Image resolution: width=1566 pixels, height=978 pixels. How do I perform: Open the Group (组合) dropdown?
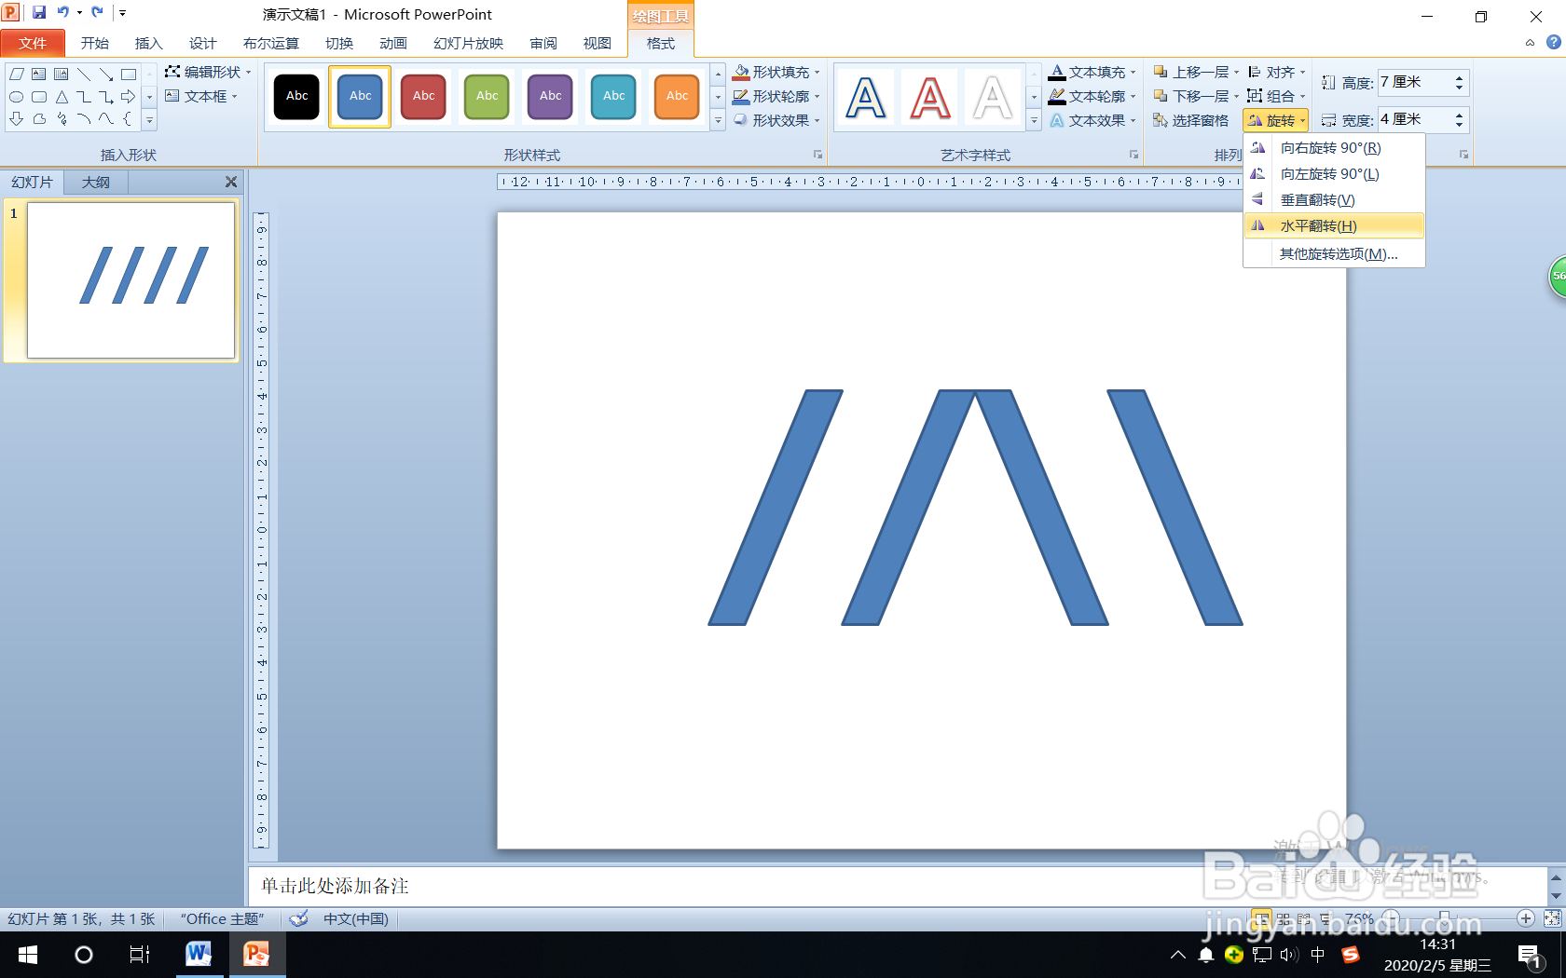click(1276, 97)
